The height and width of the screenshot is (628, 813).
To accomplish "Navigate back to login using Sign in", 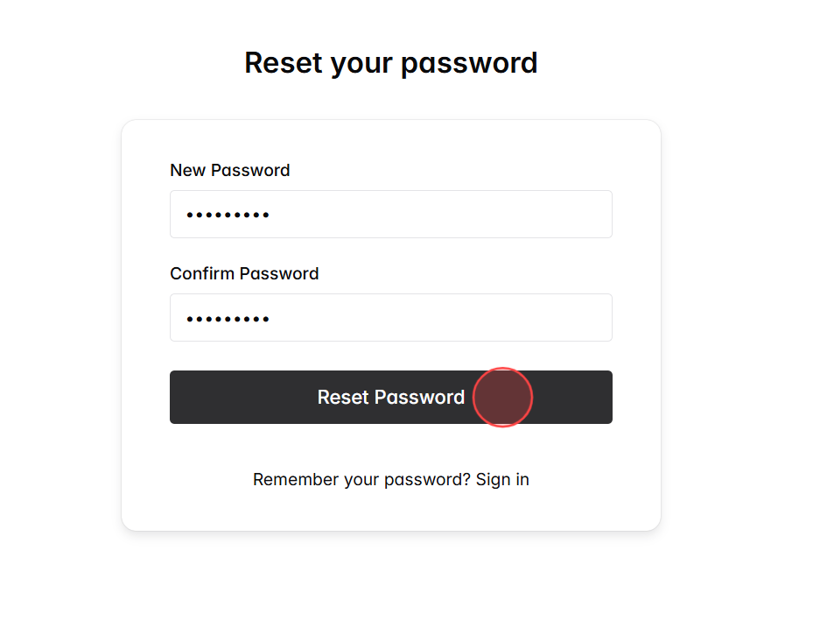I will tap(503, 479).
